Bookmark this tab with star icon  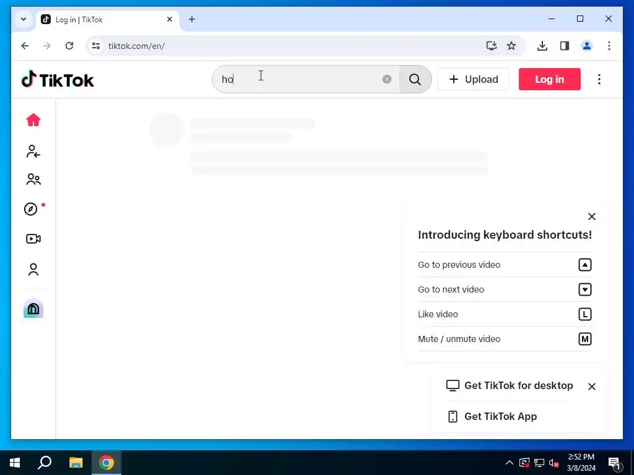click(511, 46)
